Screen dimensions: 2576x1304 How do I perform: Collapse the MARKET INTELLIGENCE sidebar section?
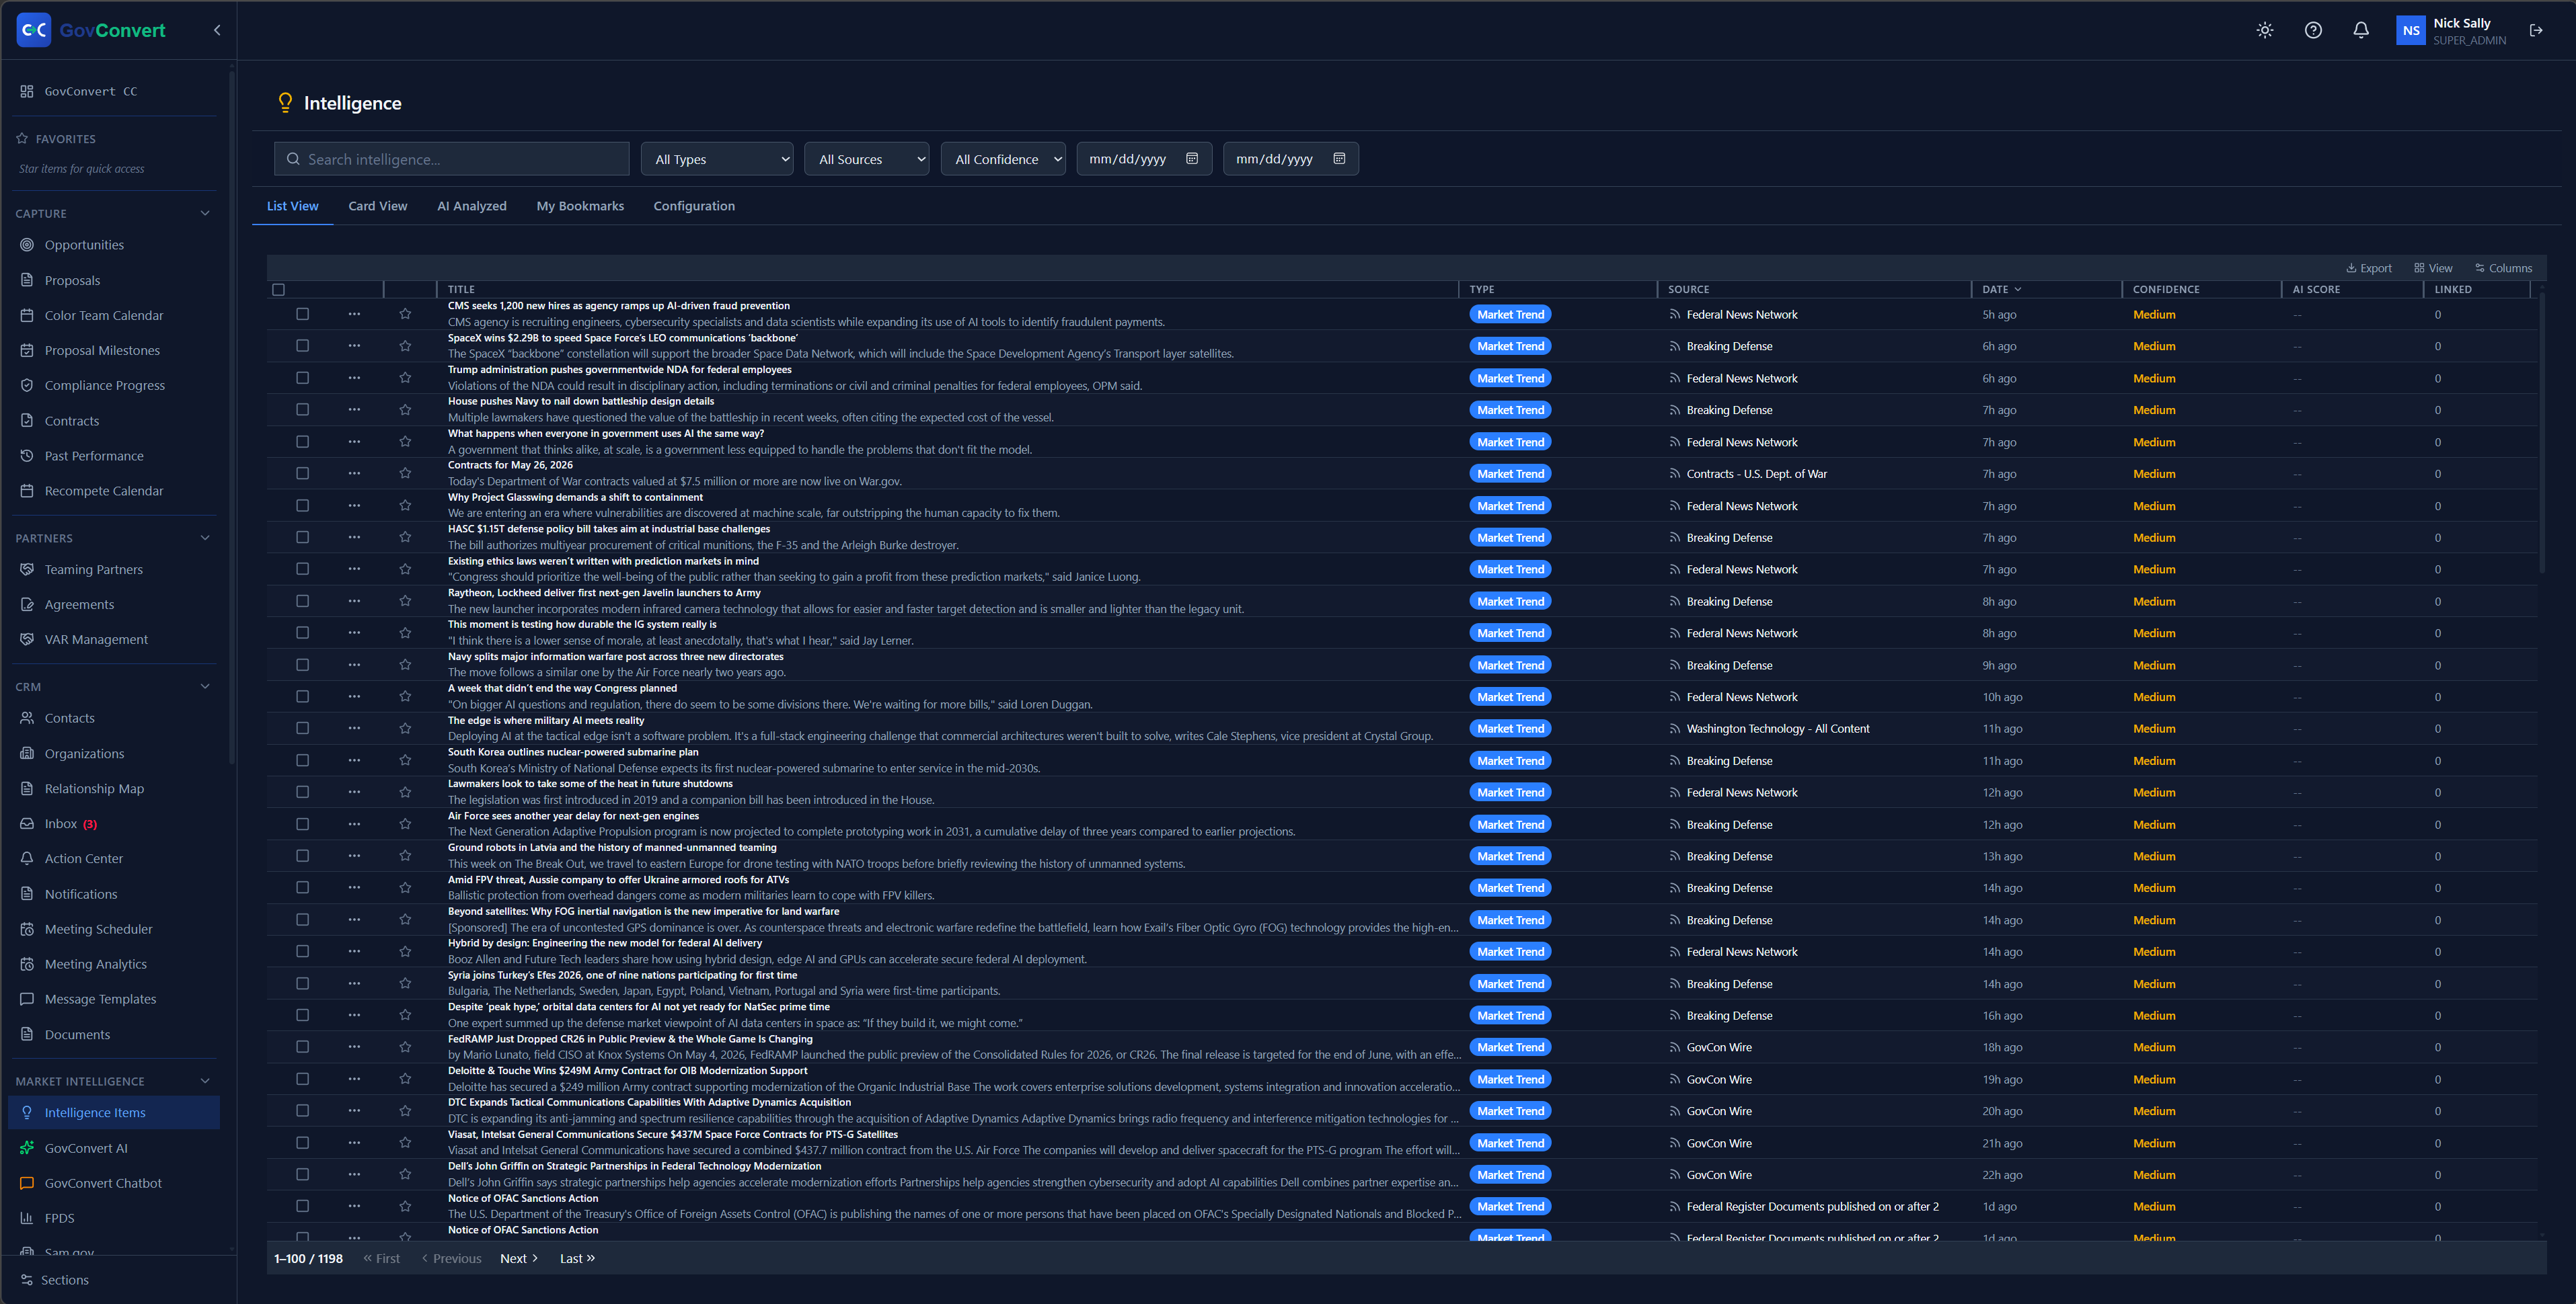tap(205, 1081)
